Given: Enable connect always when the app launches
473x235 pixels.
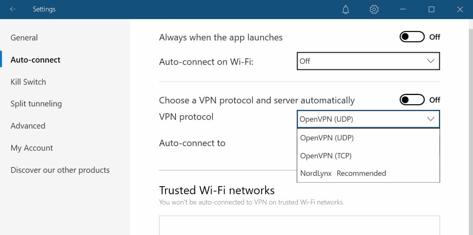Looking at the screenshot, I should click(412, 37).
